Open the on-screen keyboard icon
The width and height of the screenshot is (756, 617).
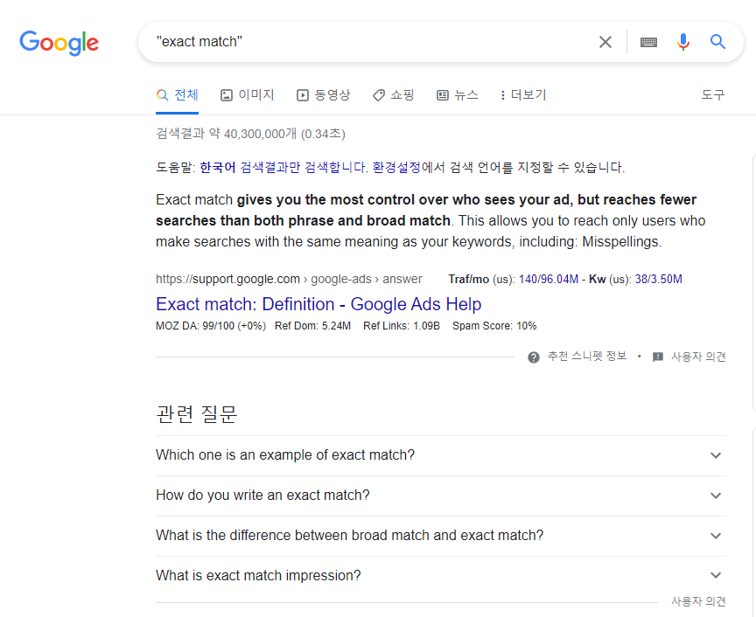tap(648, 42)
